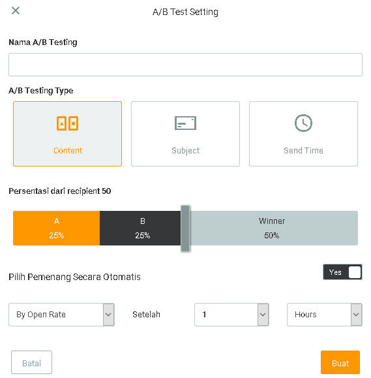Click the By Open Rate combo box text
This screenshot has width=371, height=378.
click(41, 315)
